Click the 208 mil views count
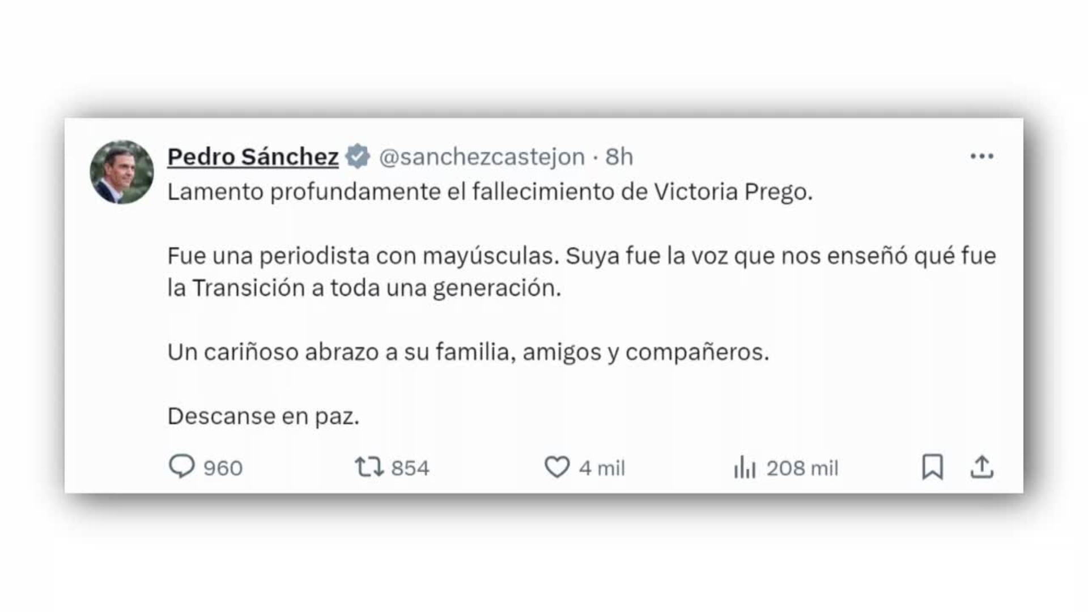The width and height of the screenshot is (1088, 612). point(802,468)
